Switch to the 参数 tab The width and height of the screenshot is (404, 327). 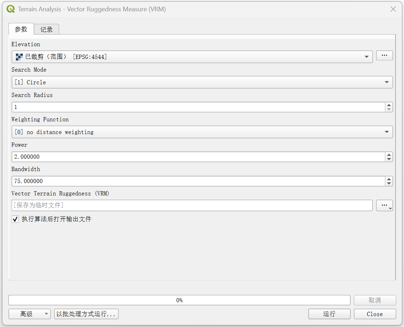click(x=21, y=29)
